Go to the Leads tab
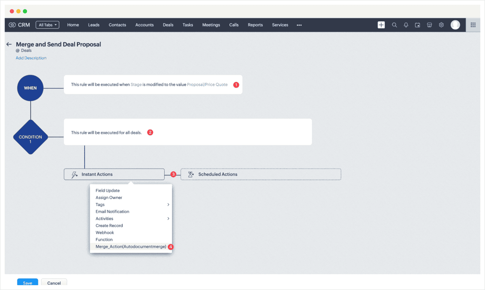Image resolution: width=485 pixels, height=290 pixels. point(94,25)
